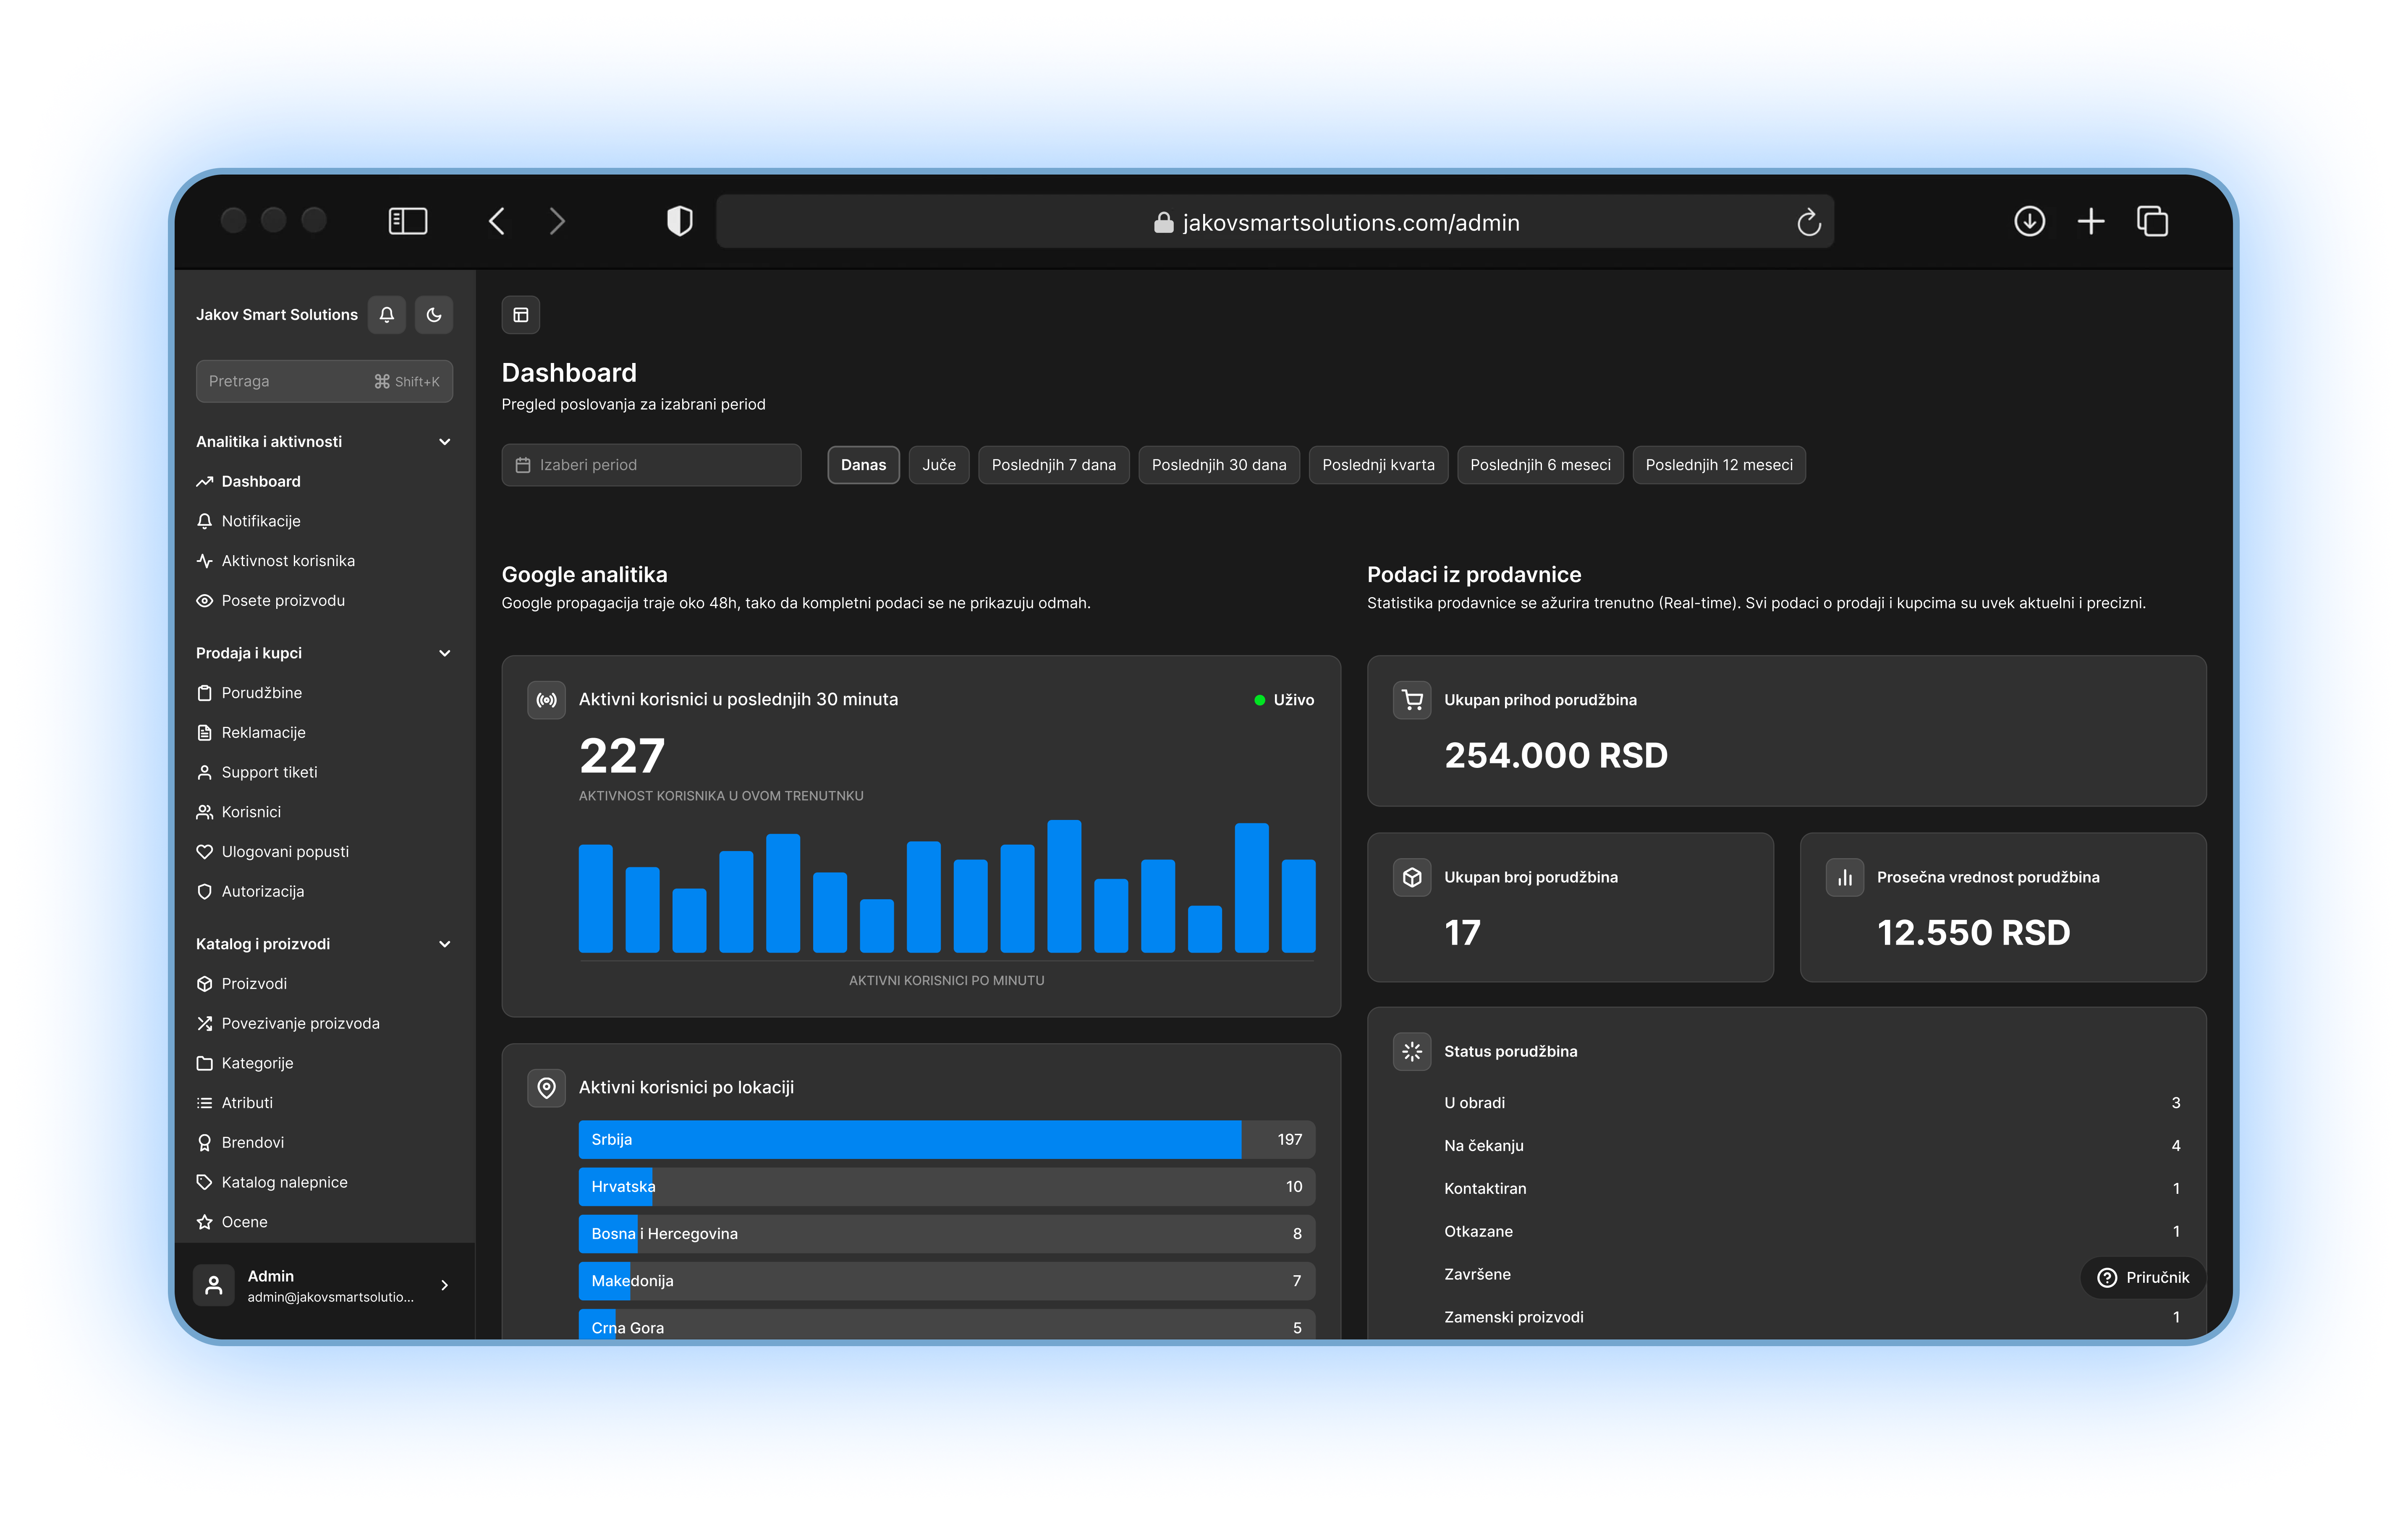Go back with browser back arrow
Image resolution: width=2408 pixels, height=1514 pixels.
click(497, 221)
